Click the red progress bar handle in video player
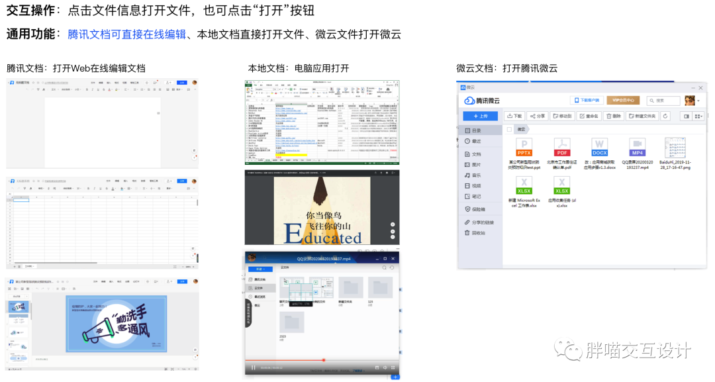The image size is (715, 382). pos(323,360)
